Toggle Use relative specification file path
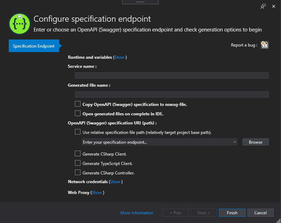Viewport: 281px width, 223px height. pyautogui.click(x=78, y=132)
